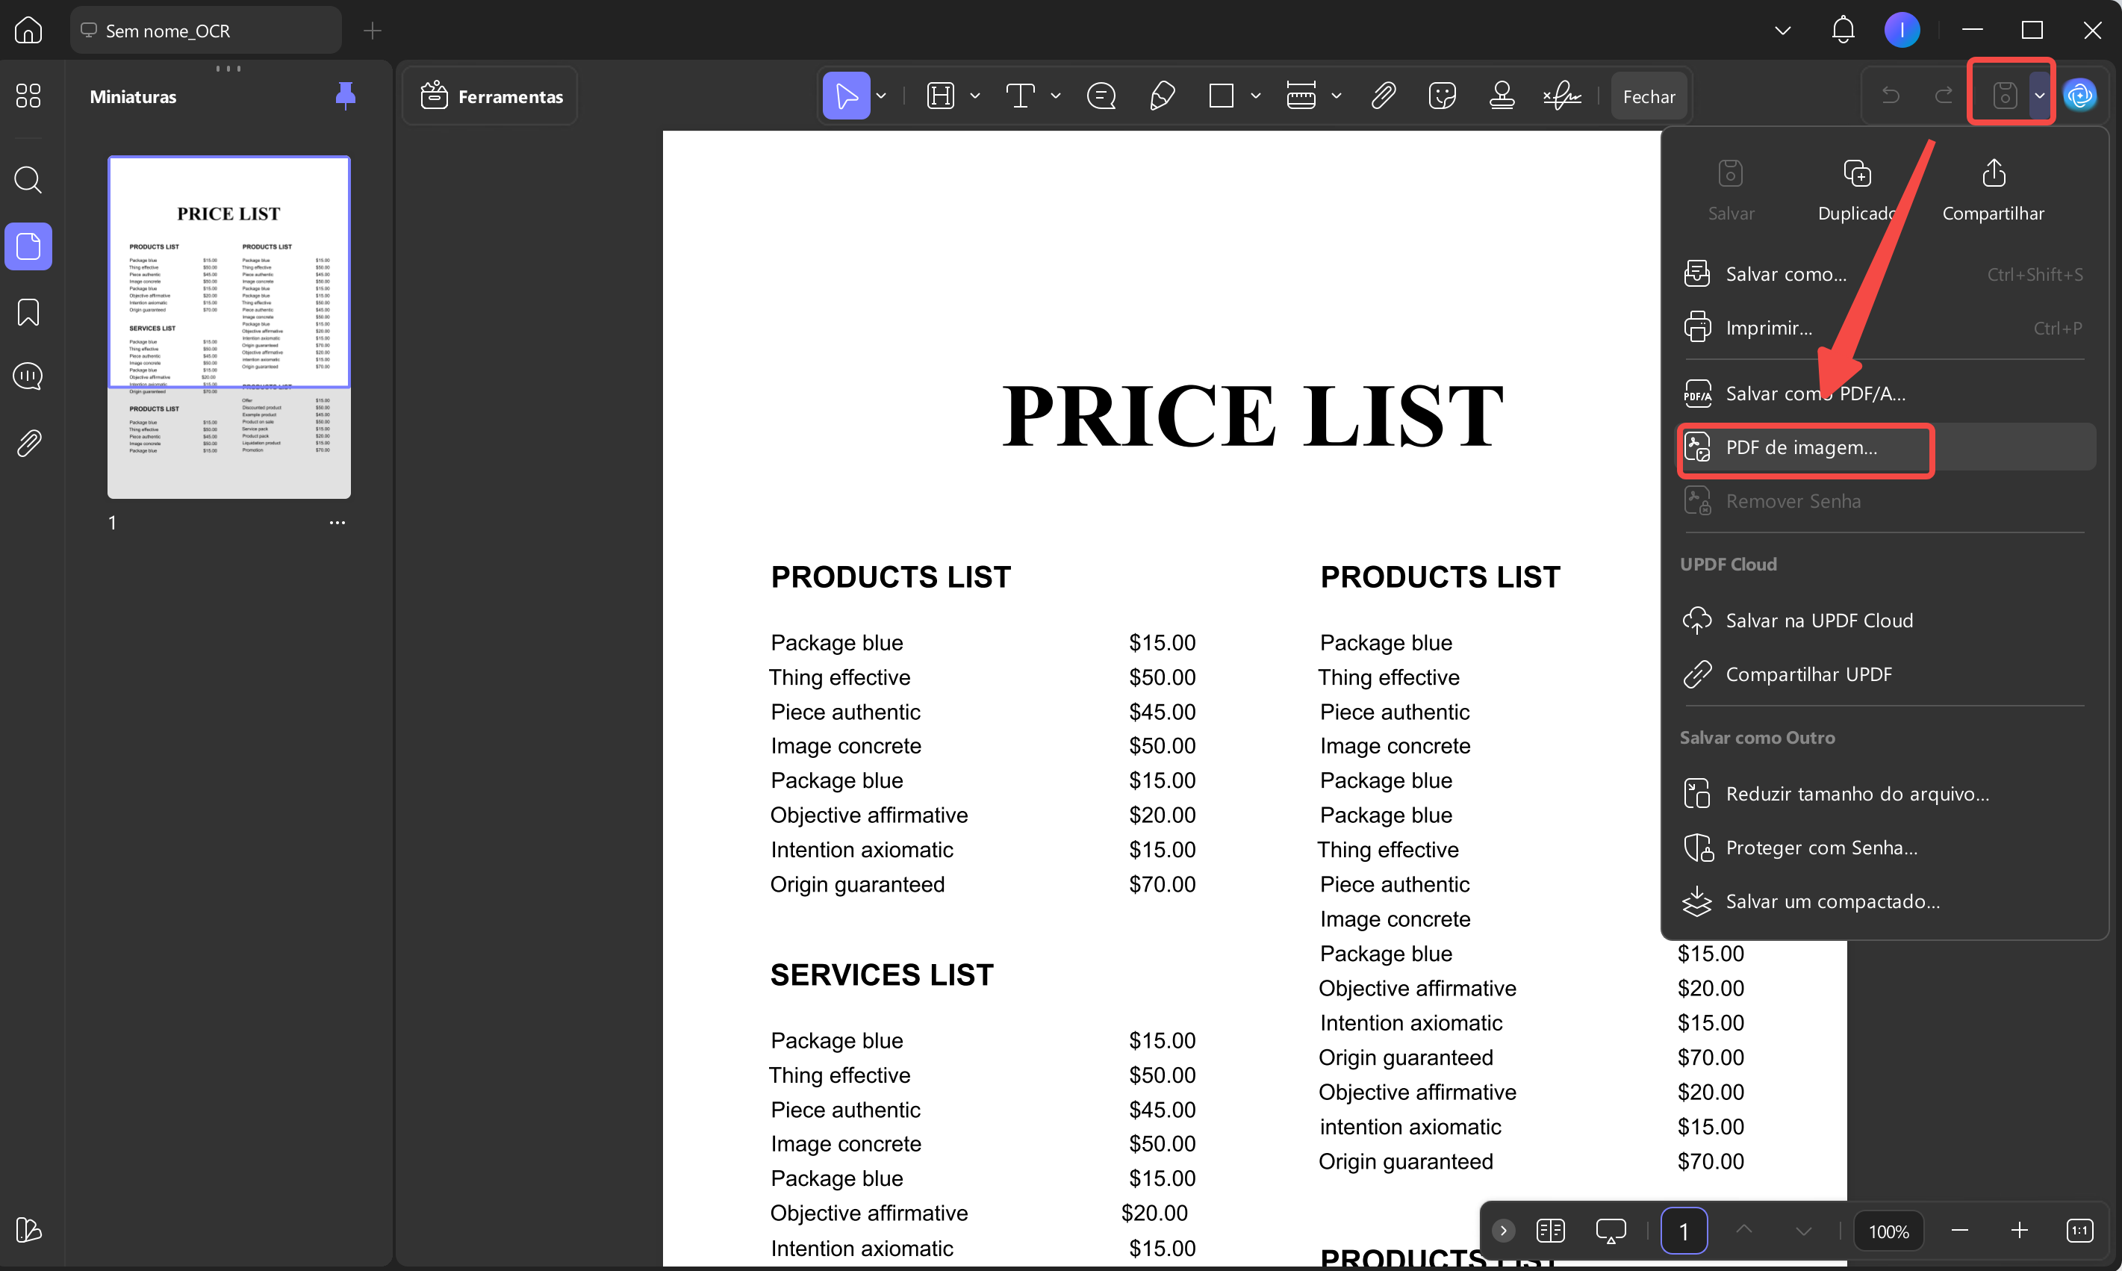The image size is (2122, 1271).
Task: Expand the tab list chevron in title bar
Action: coord(1783,30)
